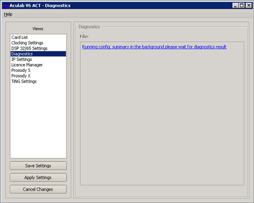This screenshot has height=203, width=254.
Task: Click the Save Settings button
Action: pyautogui.click(x=38, y=166)
